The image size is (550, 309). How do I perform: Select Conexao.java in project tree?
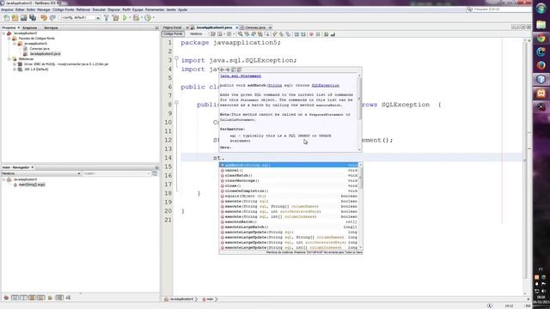click(x=40, y=49)
